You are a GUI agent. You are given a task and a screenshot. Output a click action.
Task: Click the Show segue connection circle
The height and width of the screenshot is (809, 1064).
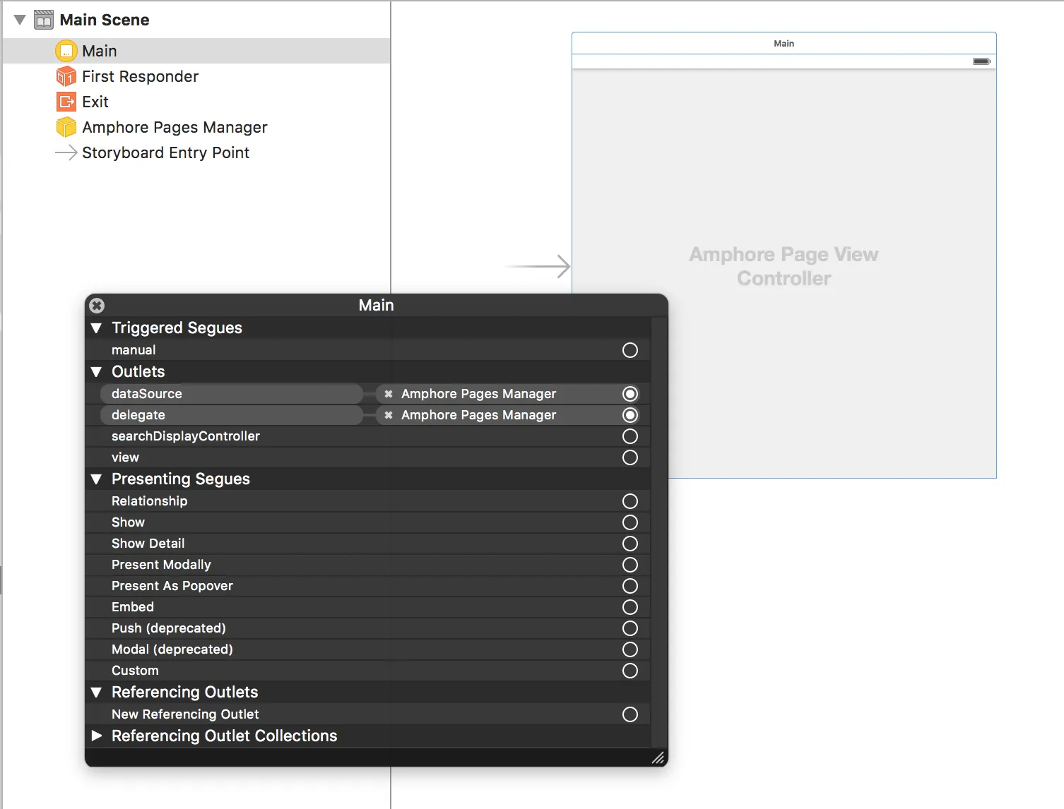pos(630,522)
